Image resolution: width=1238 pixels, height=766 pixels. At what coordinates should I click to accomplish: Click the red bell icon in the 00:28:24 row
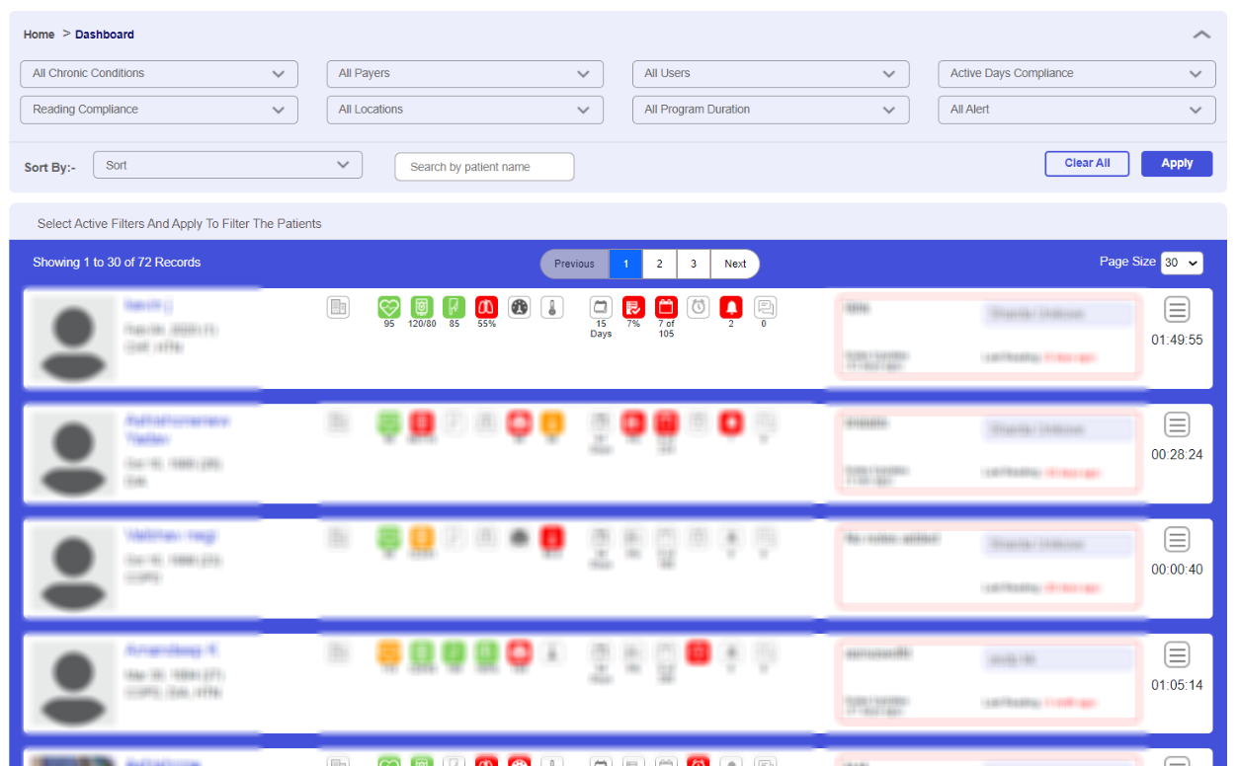click(731, 422)
